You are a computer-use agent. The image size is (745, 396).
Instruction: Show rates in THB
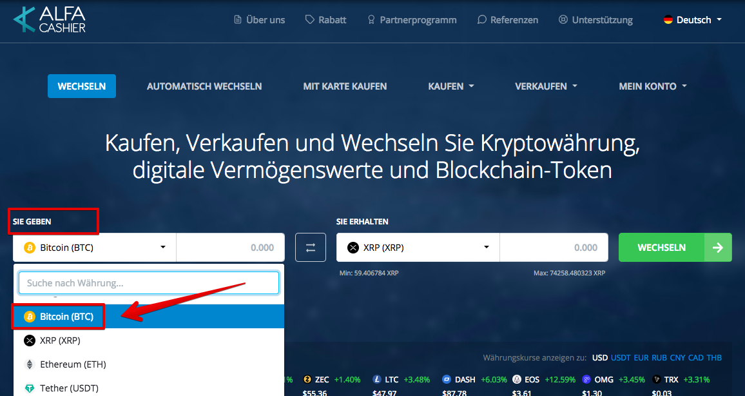click(714, 357)
